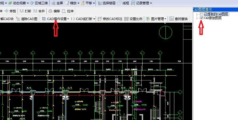
Task: Open the 平移 pan dropdown
Action: 94,3
